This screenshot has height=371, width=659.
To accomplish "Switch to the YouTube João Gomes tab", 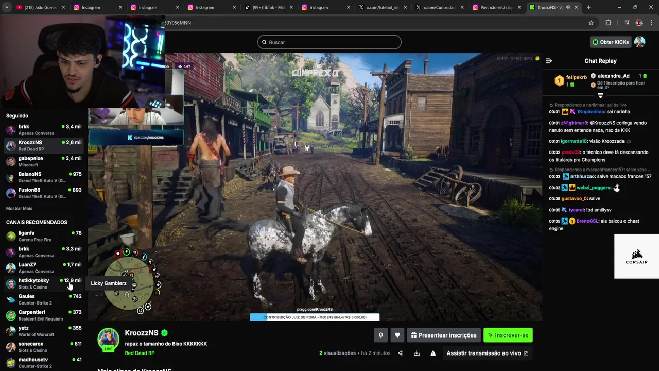I will point(41,7).
